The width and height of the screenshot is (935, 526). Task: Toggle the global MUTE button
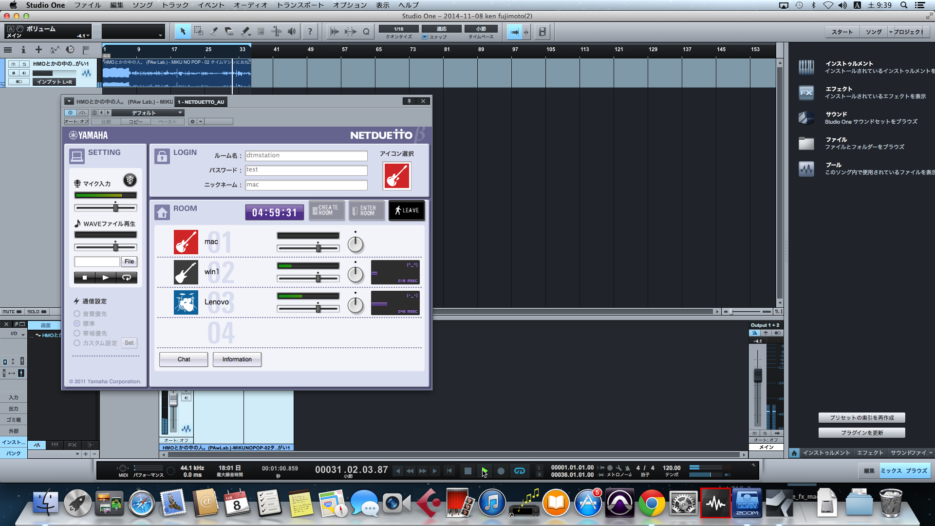coord(12,312)
